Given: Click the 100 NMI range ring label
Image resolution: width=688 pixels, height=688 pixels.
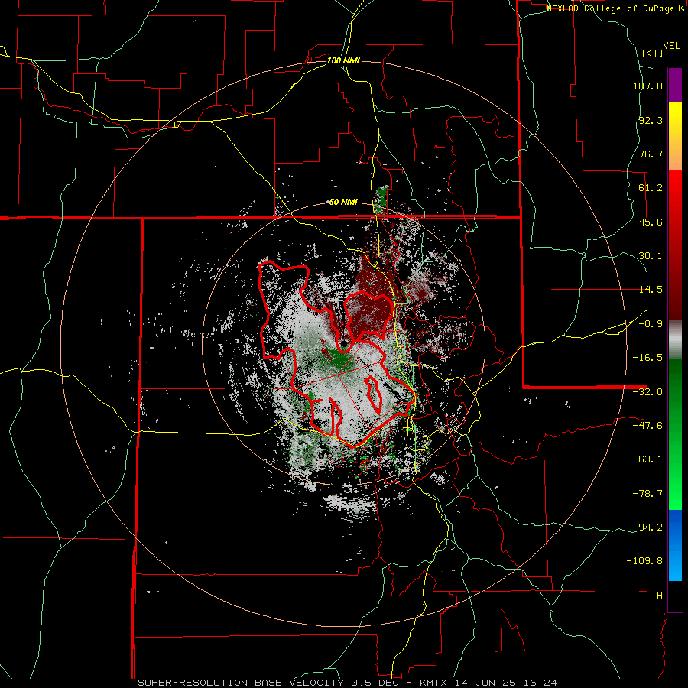Looking at the screenshot, I should click(343, 60).
